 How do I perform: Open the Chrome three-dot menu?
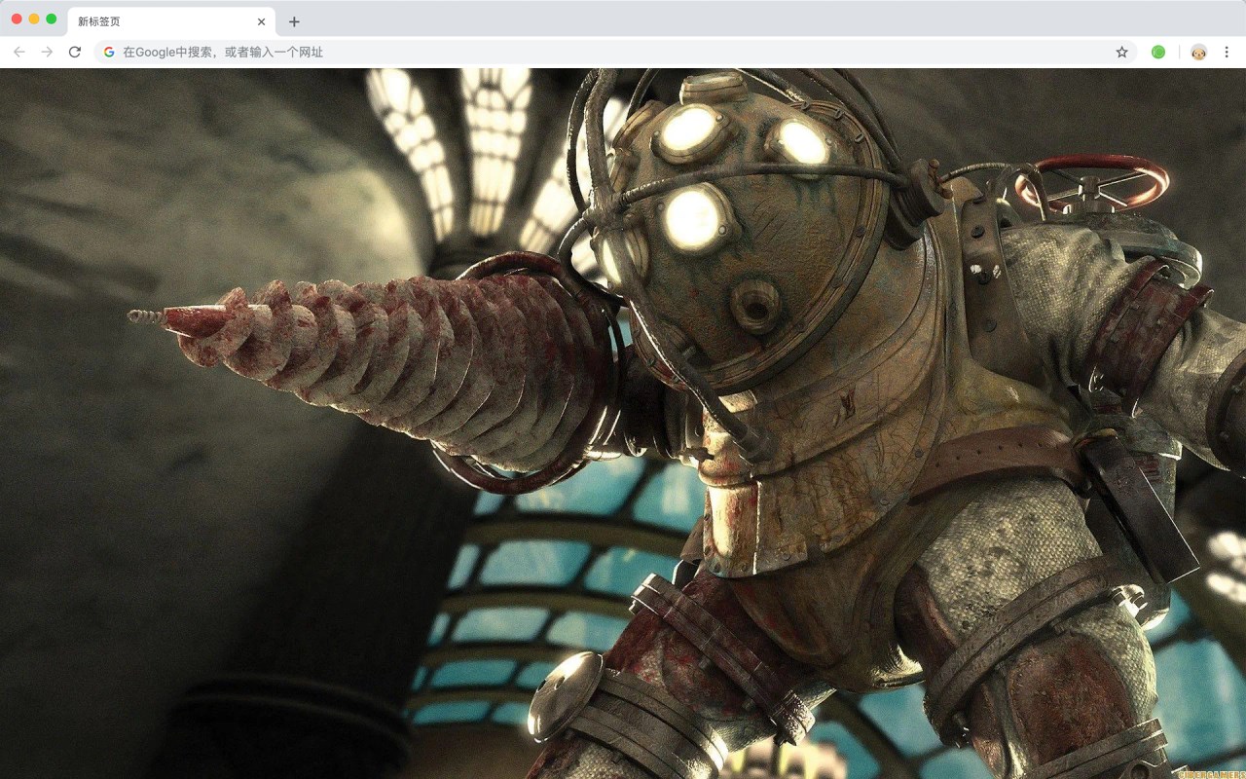[x=1227, y=52]
